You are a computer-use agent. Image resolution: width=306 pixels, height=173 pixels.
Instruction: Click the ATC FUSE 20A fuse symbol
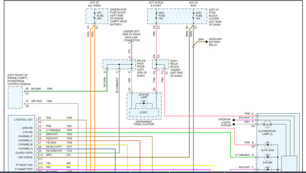coord(95,16)
